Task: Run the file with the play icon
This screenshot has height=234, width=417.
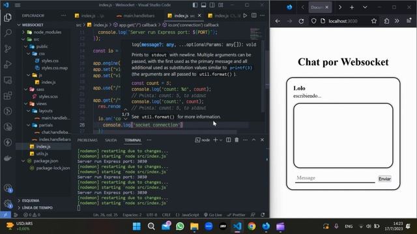Action: [x=245, y=16]
